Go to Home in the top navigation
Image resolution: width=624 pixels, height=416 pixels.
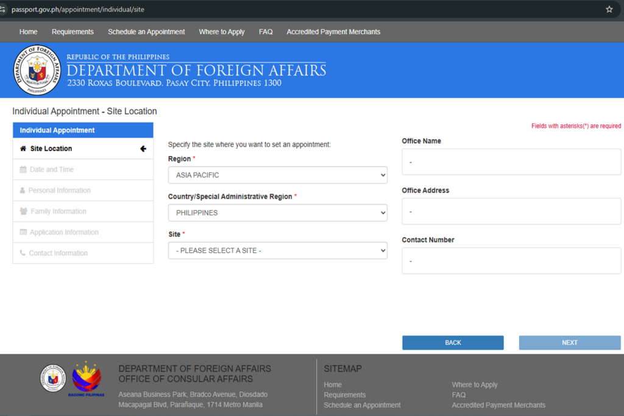[x=28, y=32]
